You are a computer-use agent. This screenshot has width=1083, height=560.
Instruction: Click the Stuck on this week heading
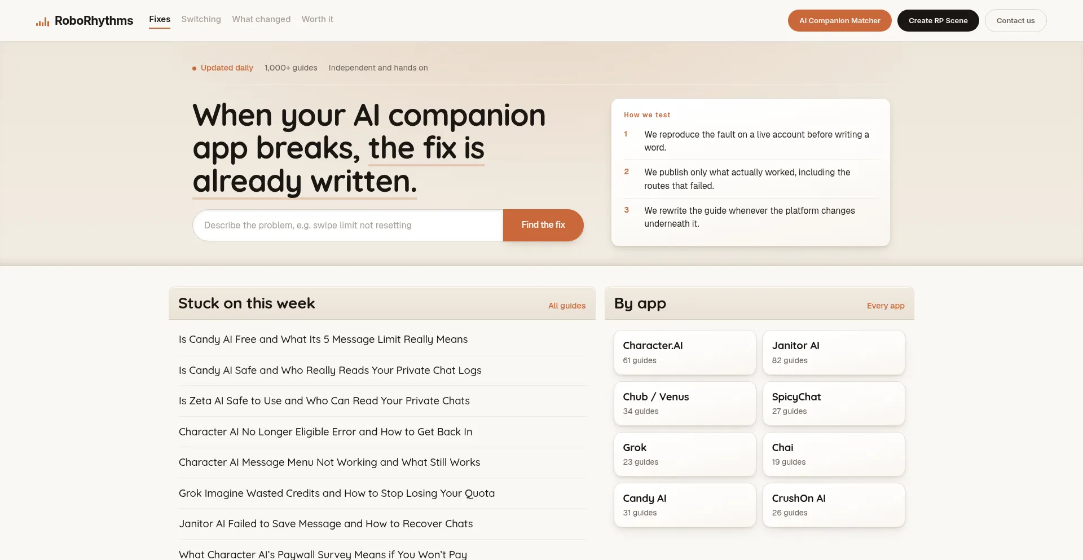(246, 303)
